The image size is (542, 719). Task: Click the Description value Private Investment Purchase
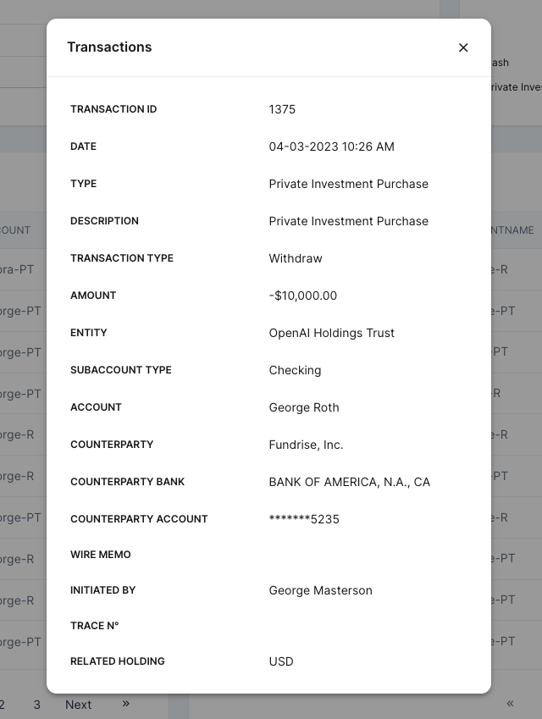tap(348, 221)
